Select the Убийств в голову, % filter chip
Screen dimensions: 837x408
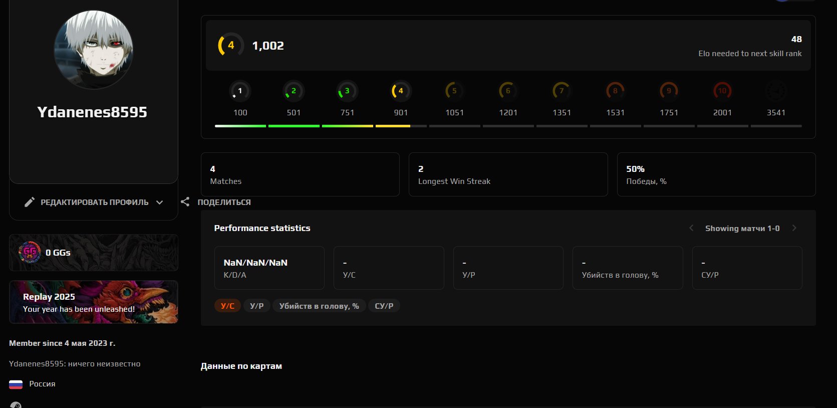pyautogui.click(x=319, y=306)
